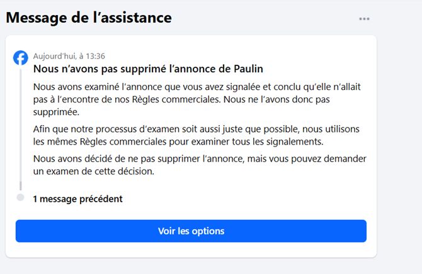Click Règles commerciales in the second paragraph

(123, 141)
